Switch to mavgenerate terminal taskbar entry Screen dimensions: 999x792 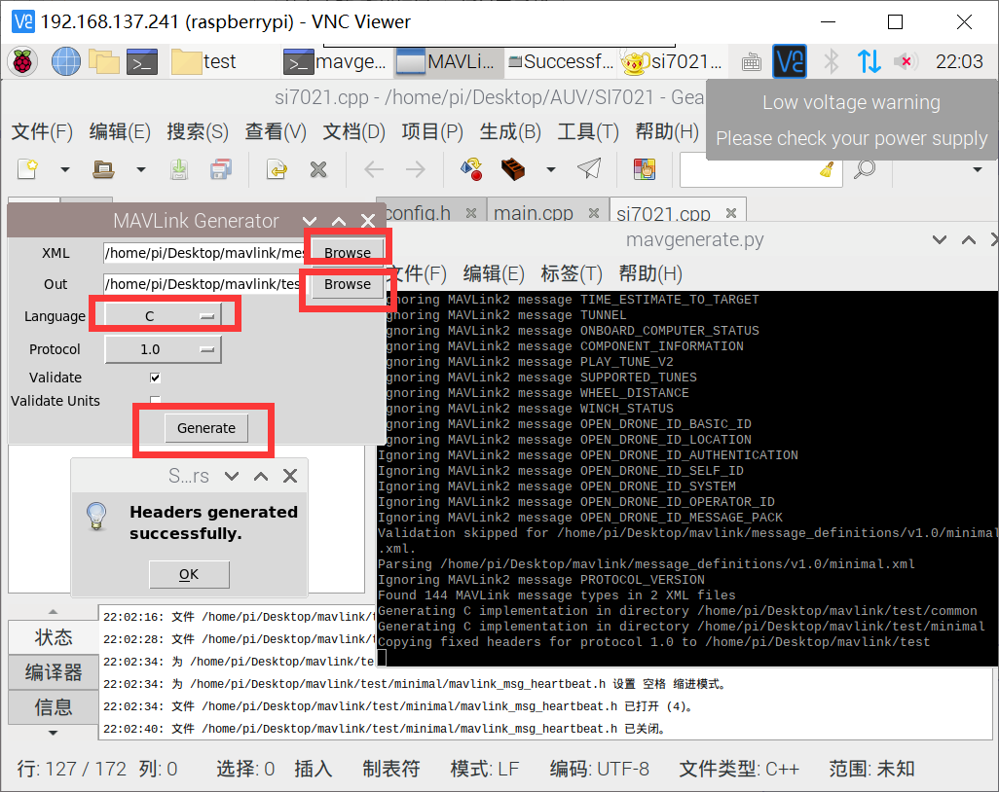click(x=335, y=61)
